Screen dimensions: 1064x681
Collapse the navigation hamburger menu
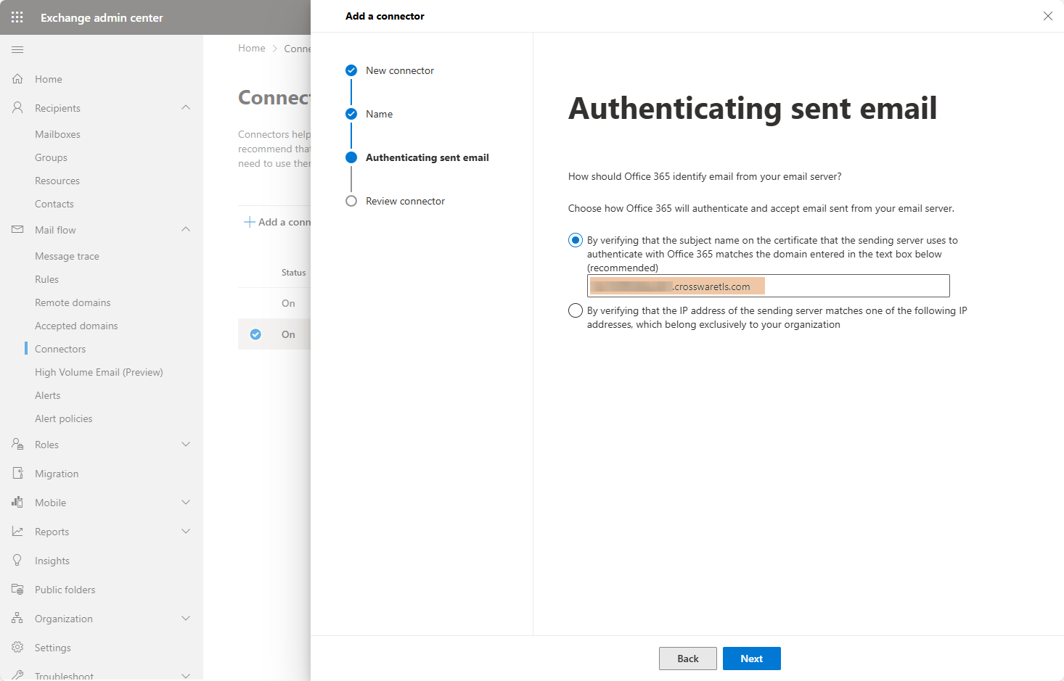17,49
